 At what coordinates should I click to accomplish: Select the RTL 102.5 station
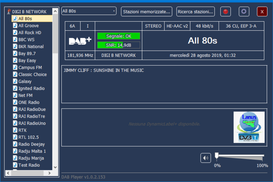pos(29,137)
